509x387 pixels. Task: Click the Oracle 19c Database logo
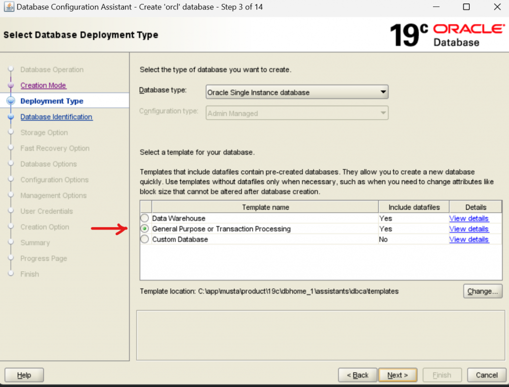446,35
